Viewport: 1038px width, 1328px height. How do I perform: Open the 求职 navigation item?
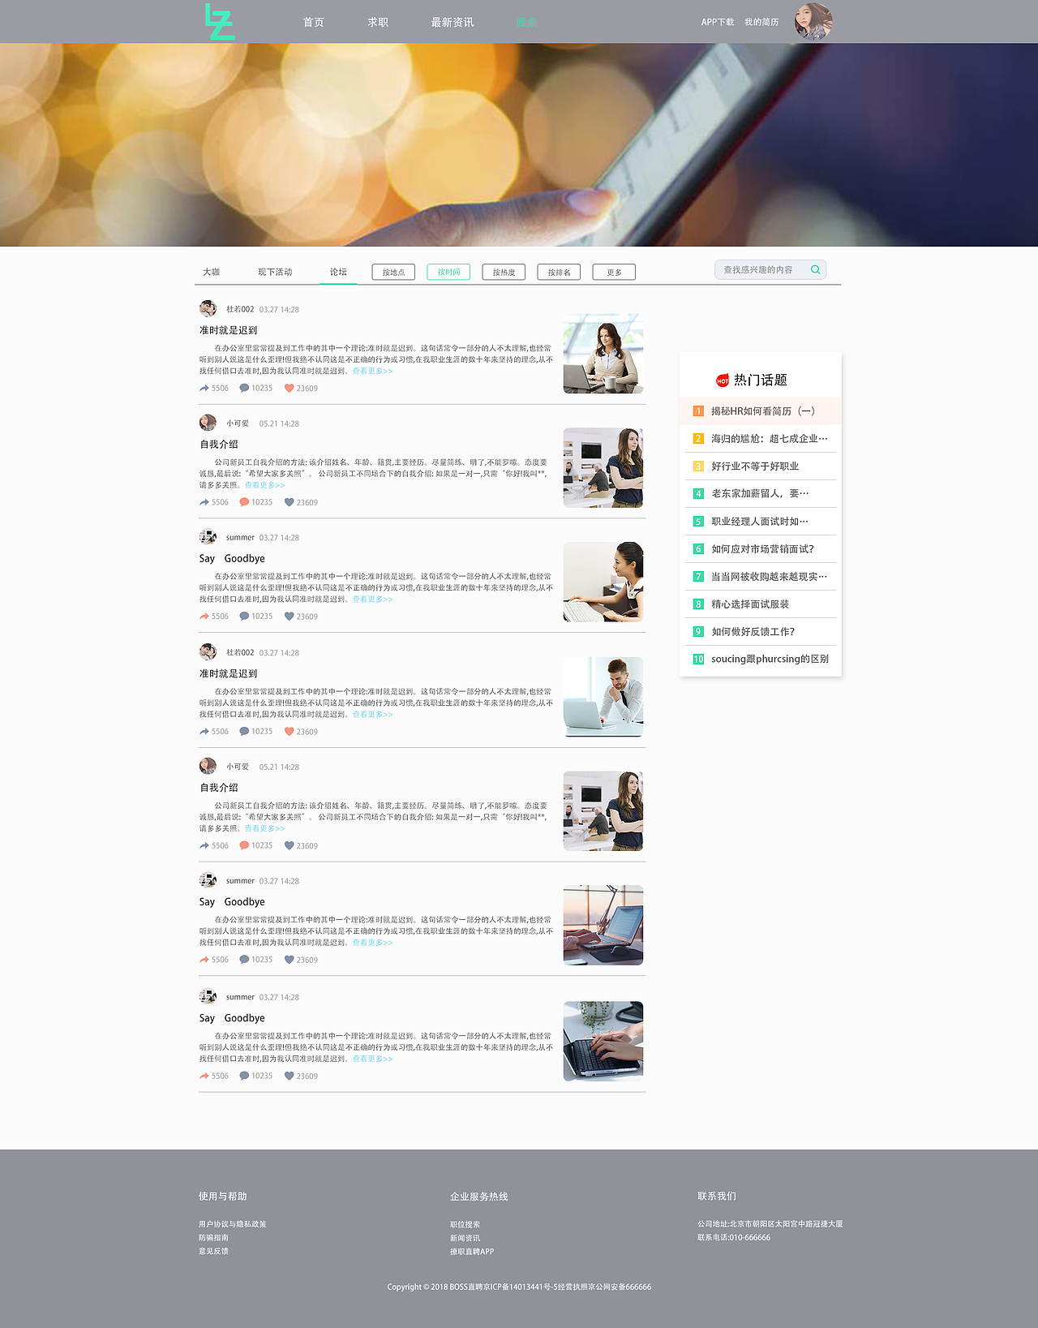click(x=378, y=23)
